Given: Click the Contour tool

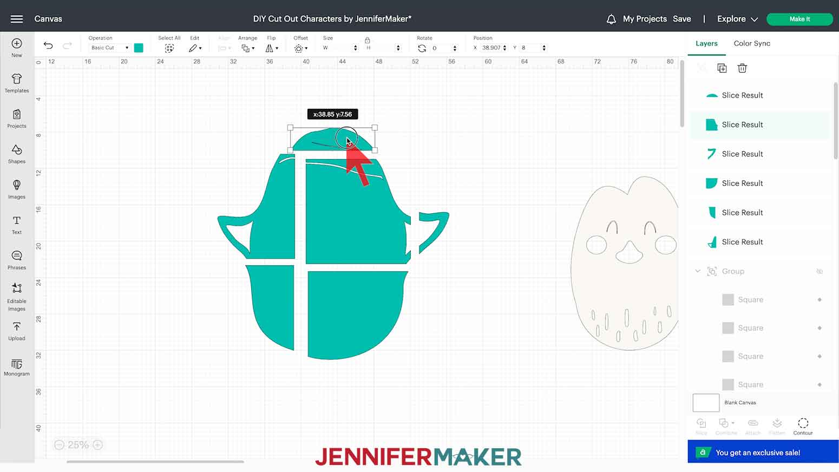Looking at the screenshot, I should tap(803, 426).
